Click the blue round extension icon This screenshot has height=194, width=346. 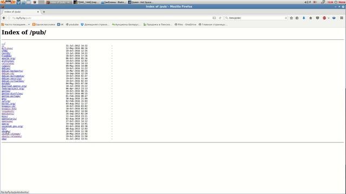(x=334, y=18)
